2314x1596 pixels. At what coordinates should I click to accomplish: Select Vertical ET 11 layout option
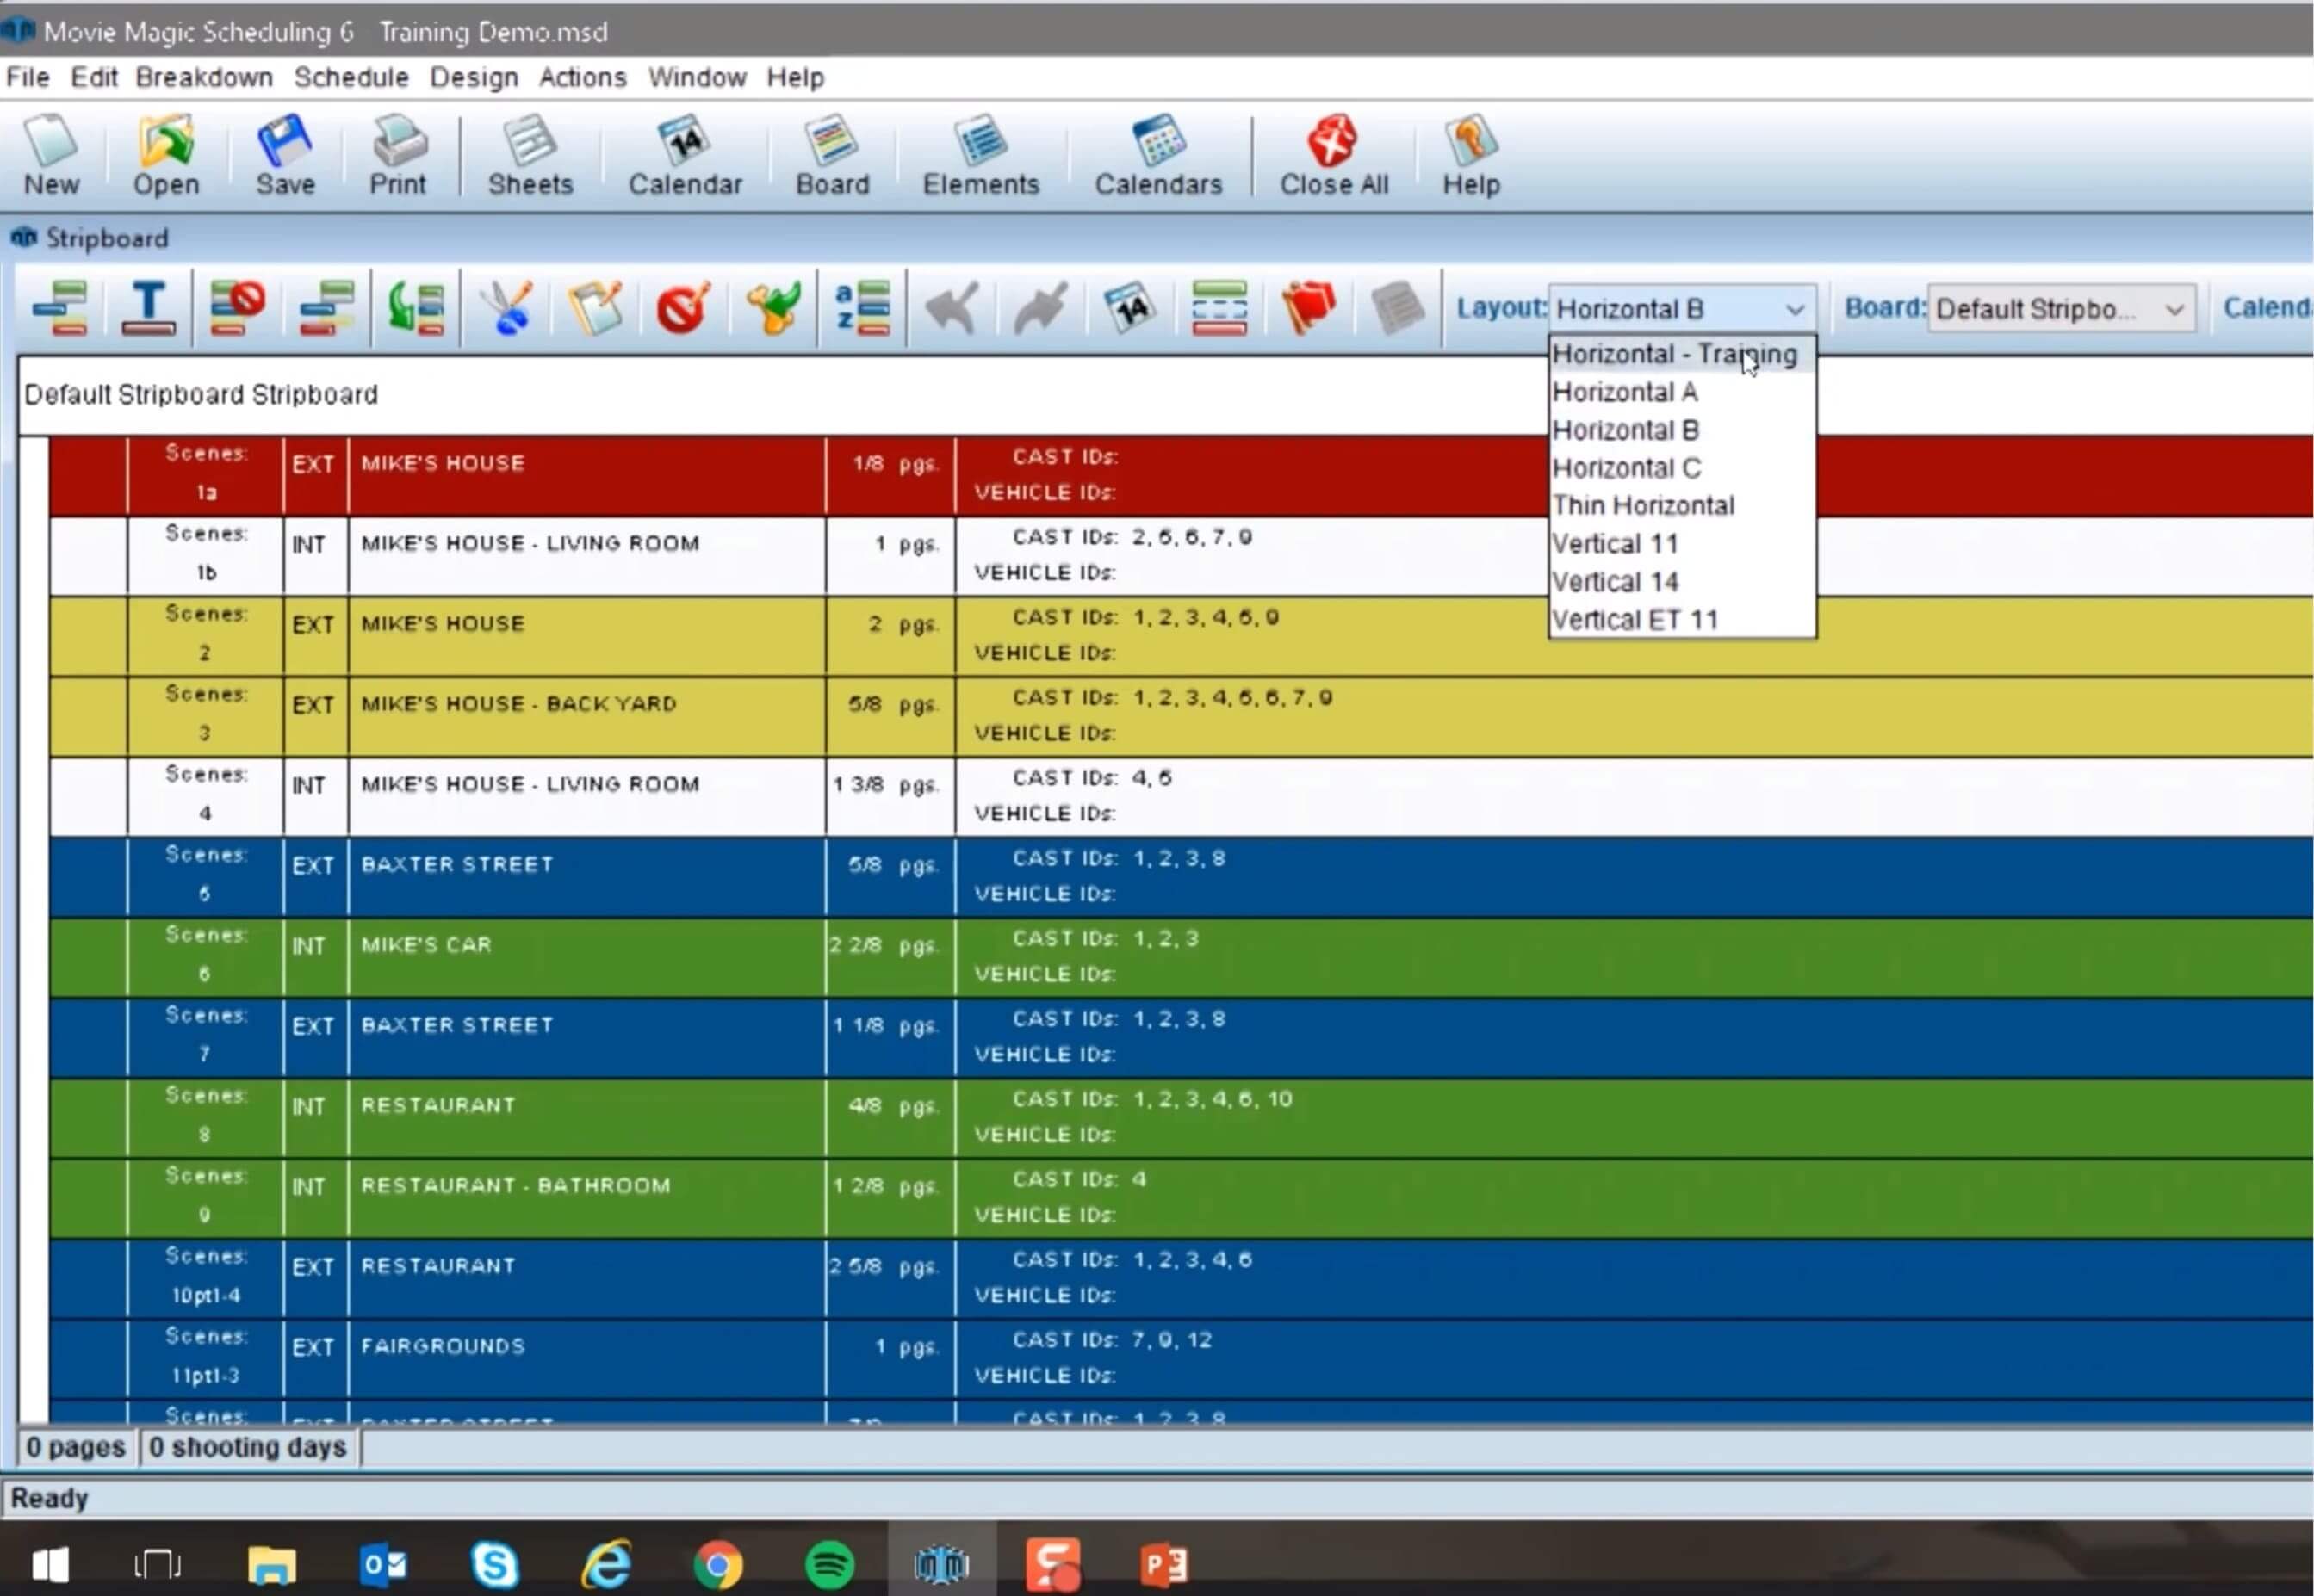[1634, 619]
